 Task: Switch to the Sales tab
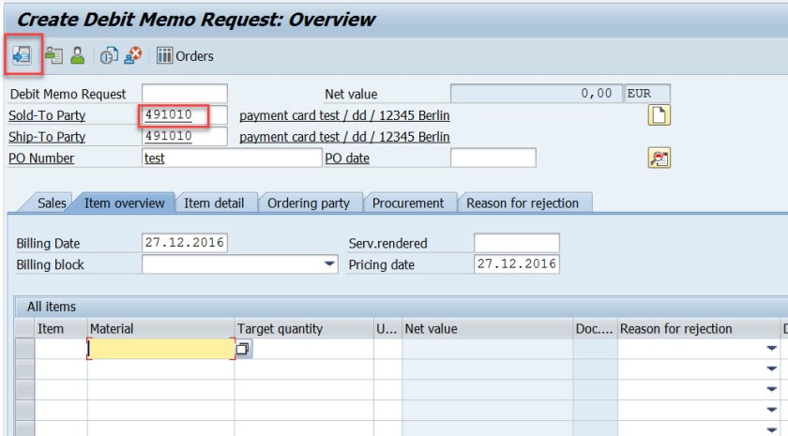click(52, 203)
